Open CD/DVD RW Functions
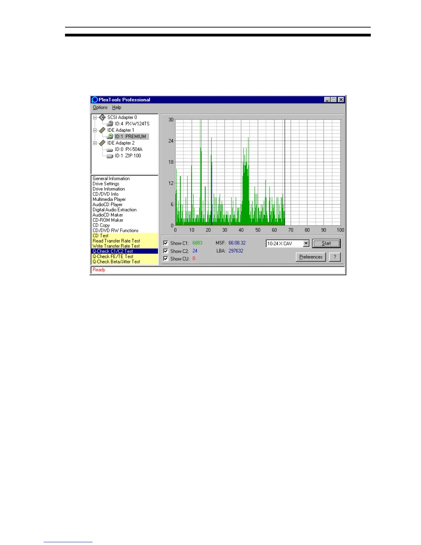This screenshot has width=421, height=545. point(116,231)
